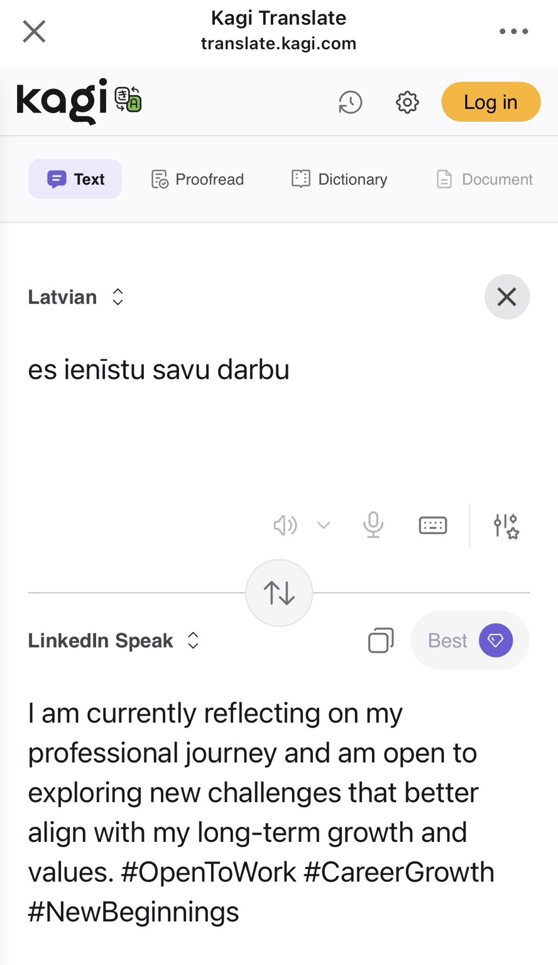Image resolution: width=558 pixels, height=965 pixels.
Task: Open the browser three-dot menu
Action: (x=513, y=31)
